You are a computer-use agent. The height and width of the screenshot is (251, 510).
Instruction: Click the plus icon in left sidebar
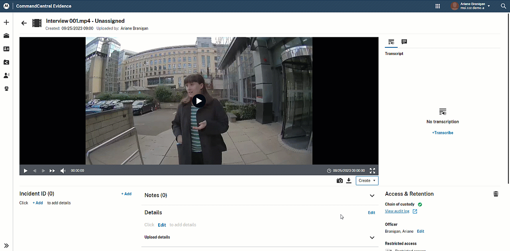tap(6, 22)
